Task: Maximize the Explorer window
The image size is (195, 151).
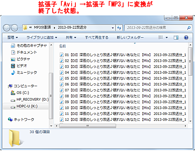Action: [x=176, y=18]
